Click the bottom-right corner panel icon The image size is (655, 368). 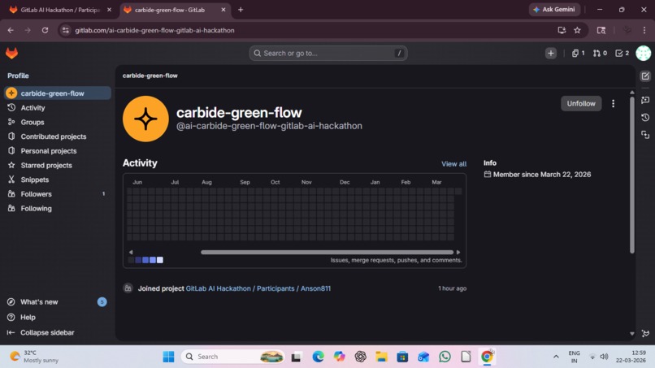[645, 333]
